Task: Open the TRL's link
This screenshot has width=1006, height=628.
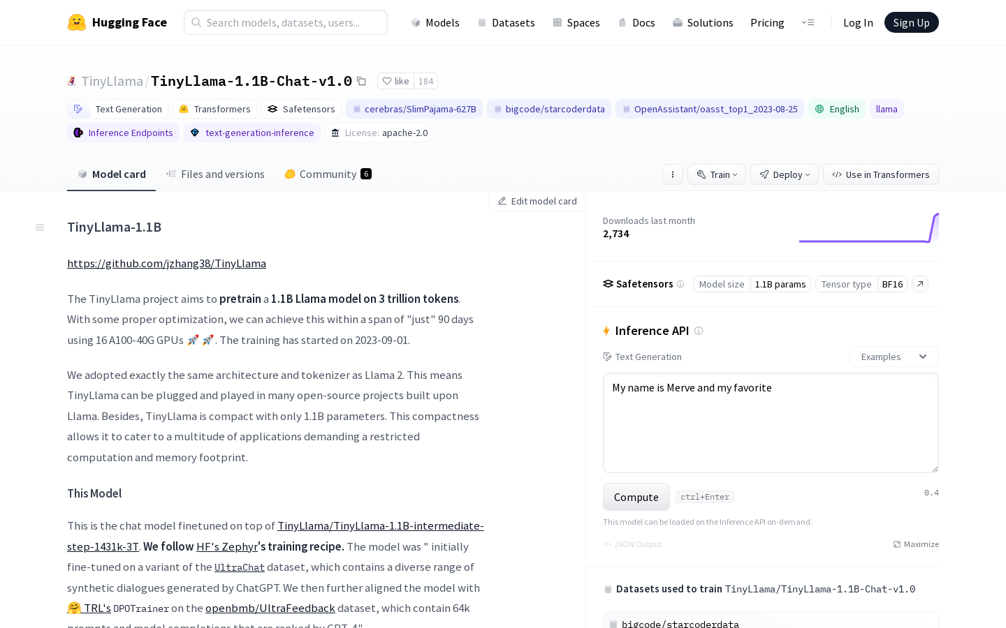Action: point(89,608)
